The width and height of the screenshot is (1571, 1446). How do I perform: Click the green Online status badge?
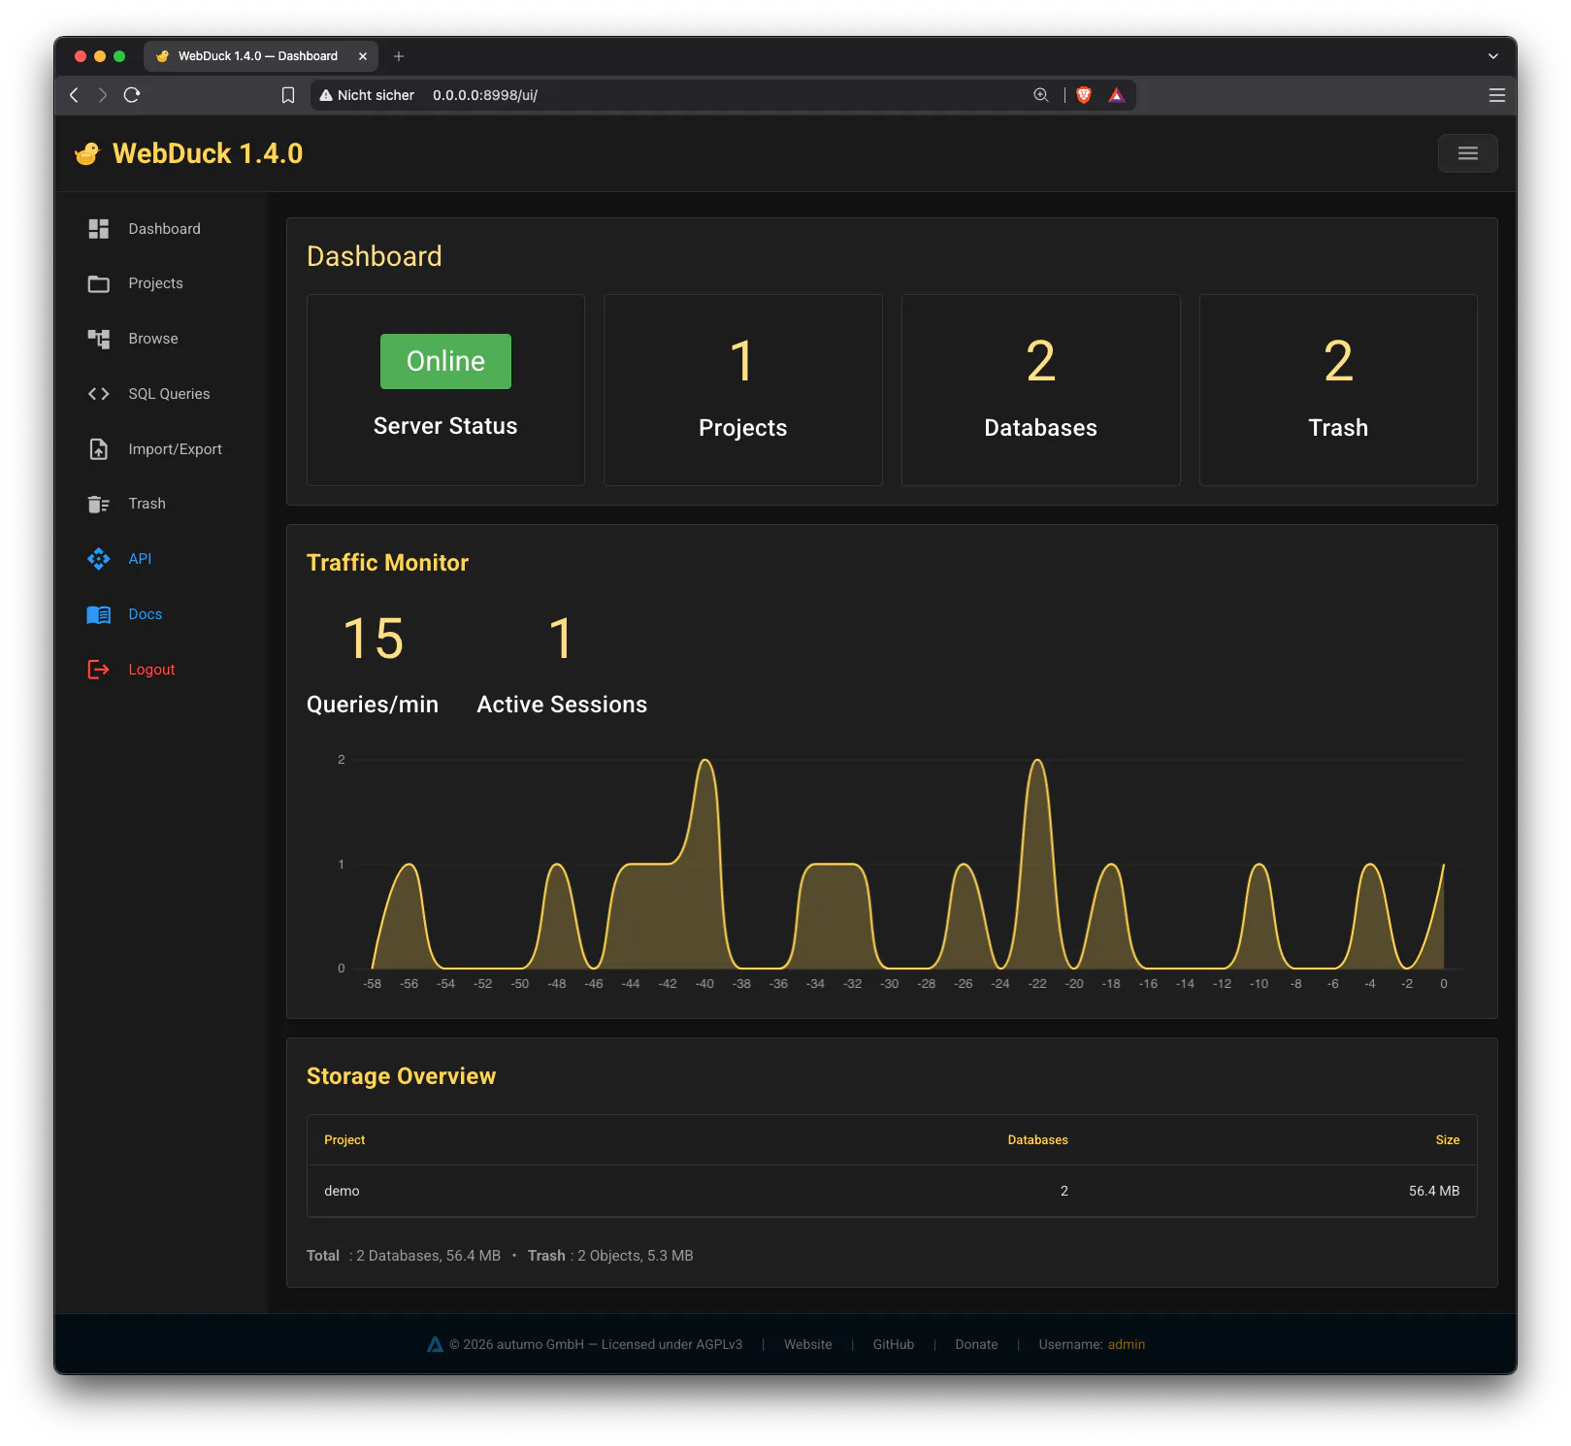point(445,361)
